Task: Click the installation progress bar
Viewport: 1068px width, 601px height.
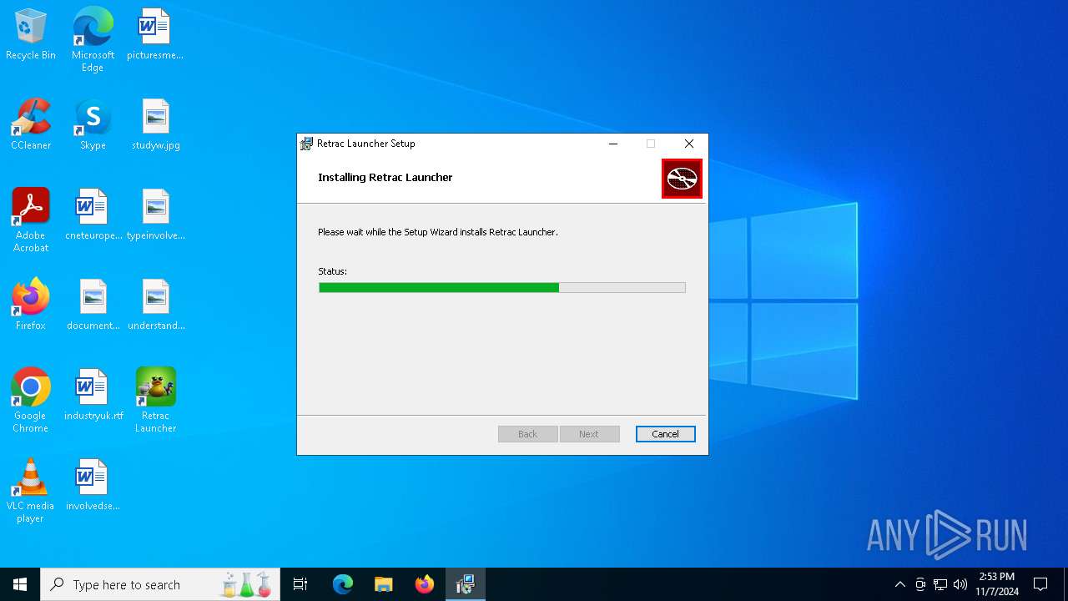Action: (502, 287)
